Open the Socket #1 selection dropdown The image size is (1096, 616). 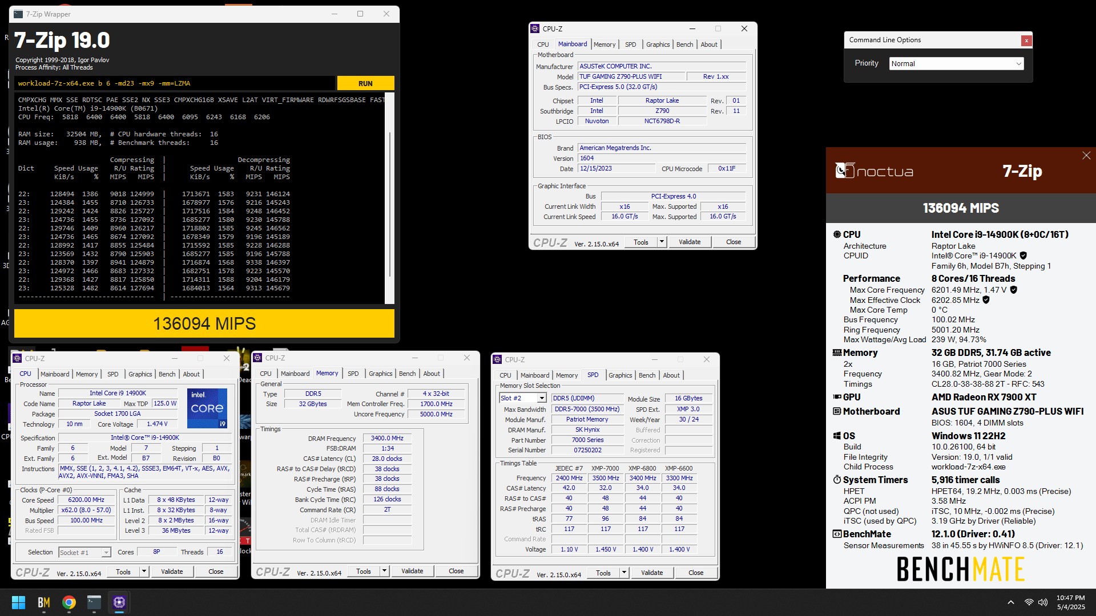[84, 552]
